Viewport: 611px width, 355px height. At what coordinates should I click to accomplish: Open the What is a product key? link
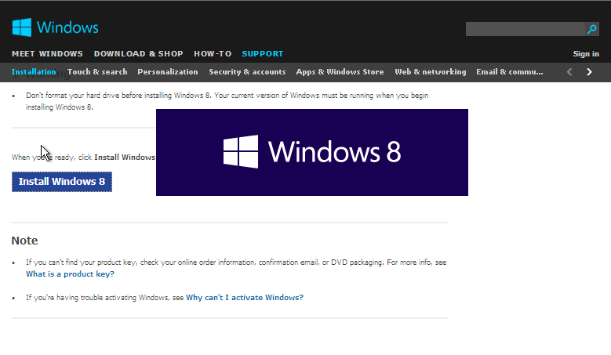click(x=70, y=274)
